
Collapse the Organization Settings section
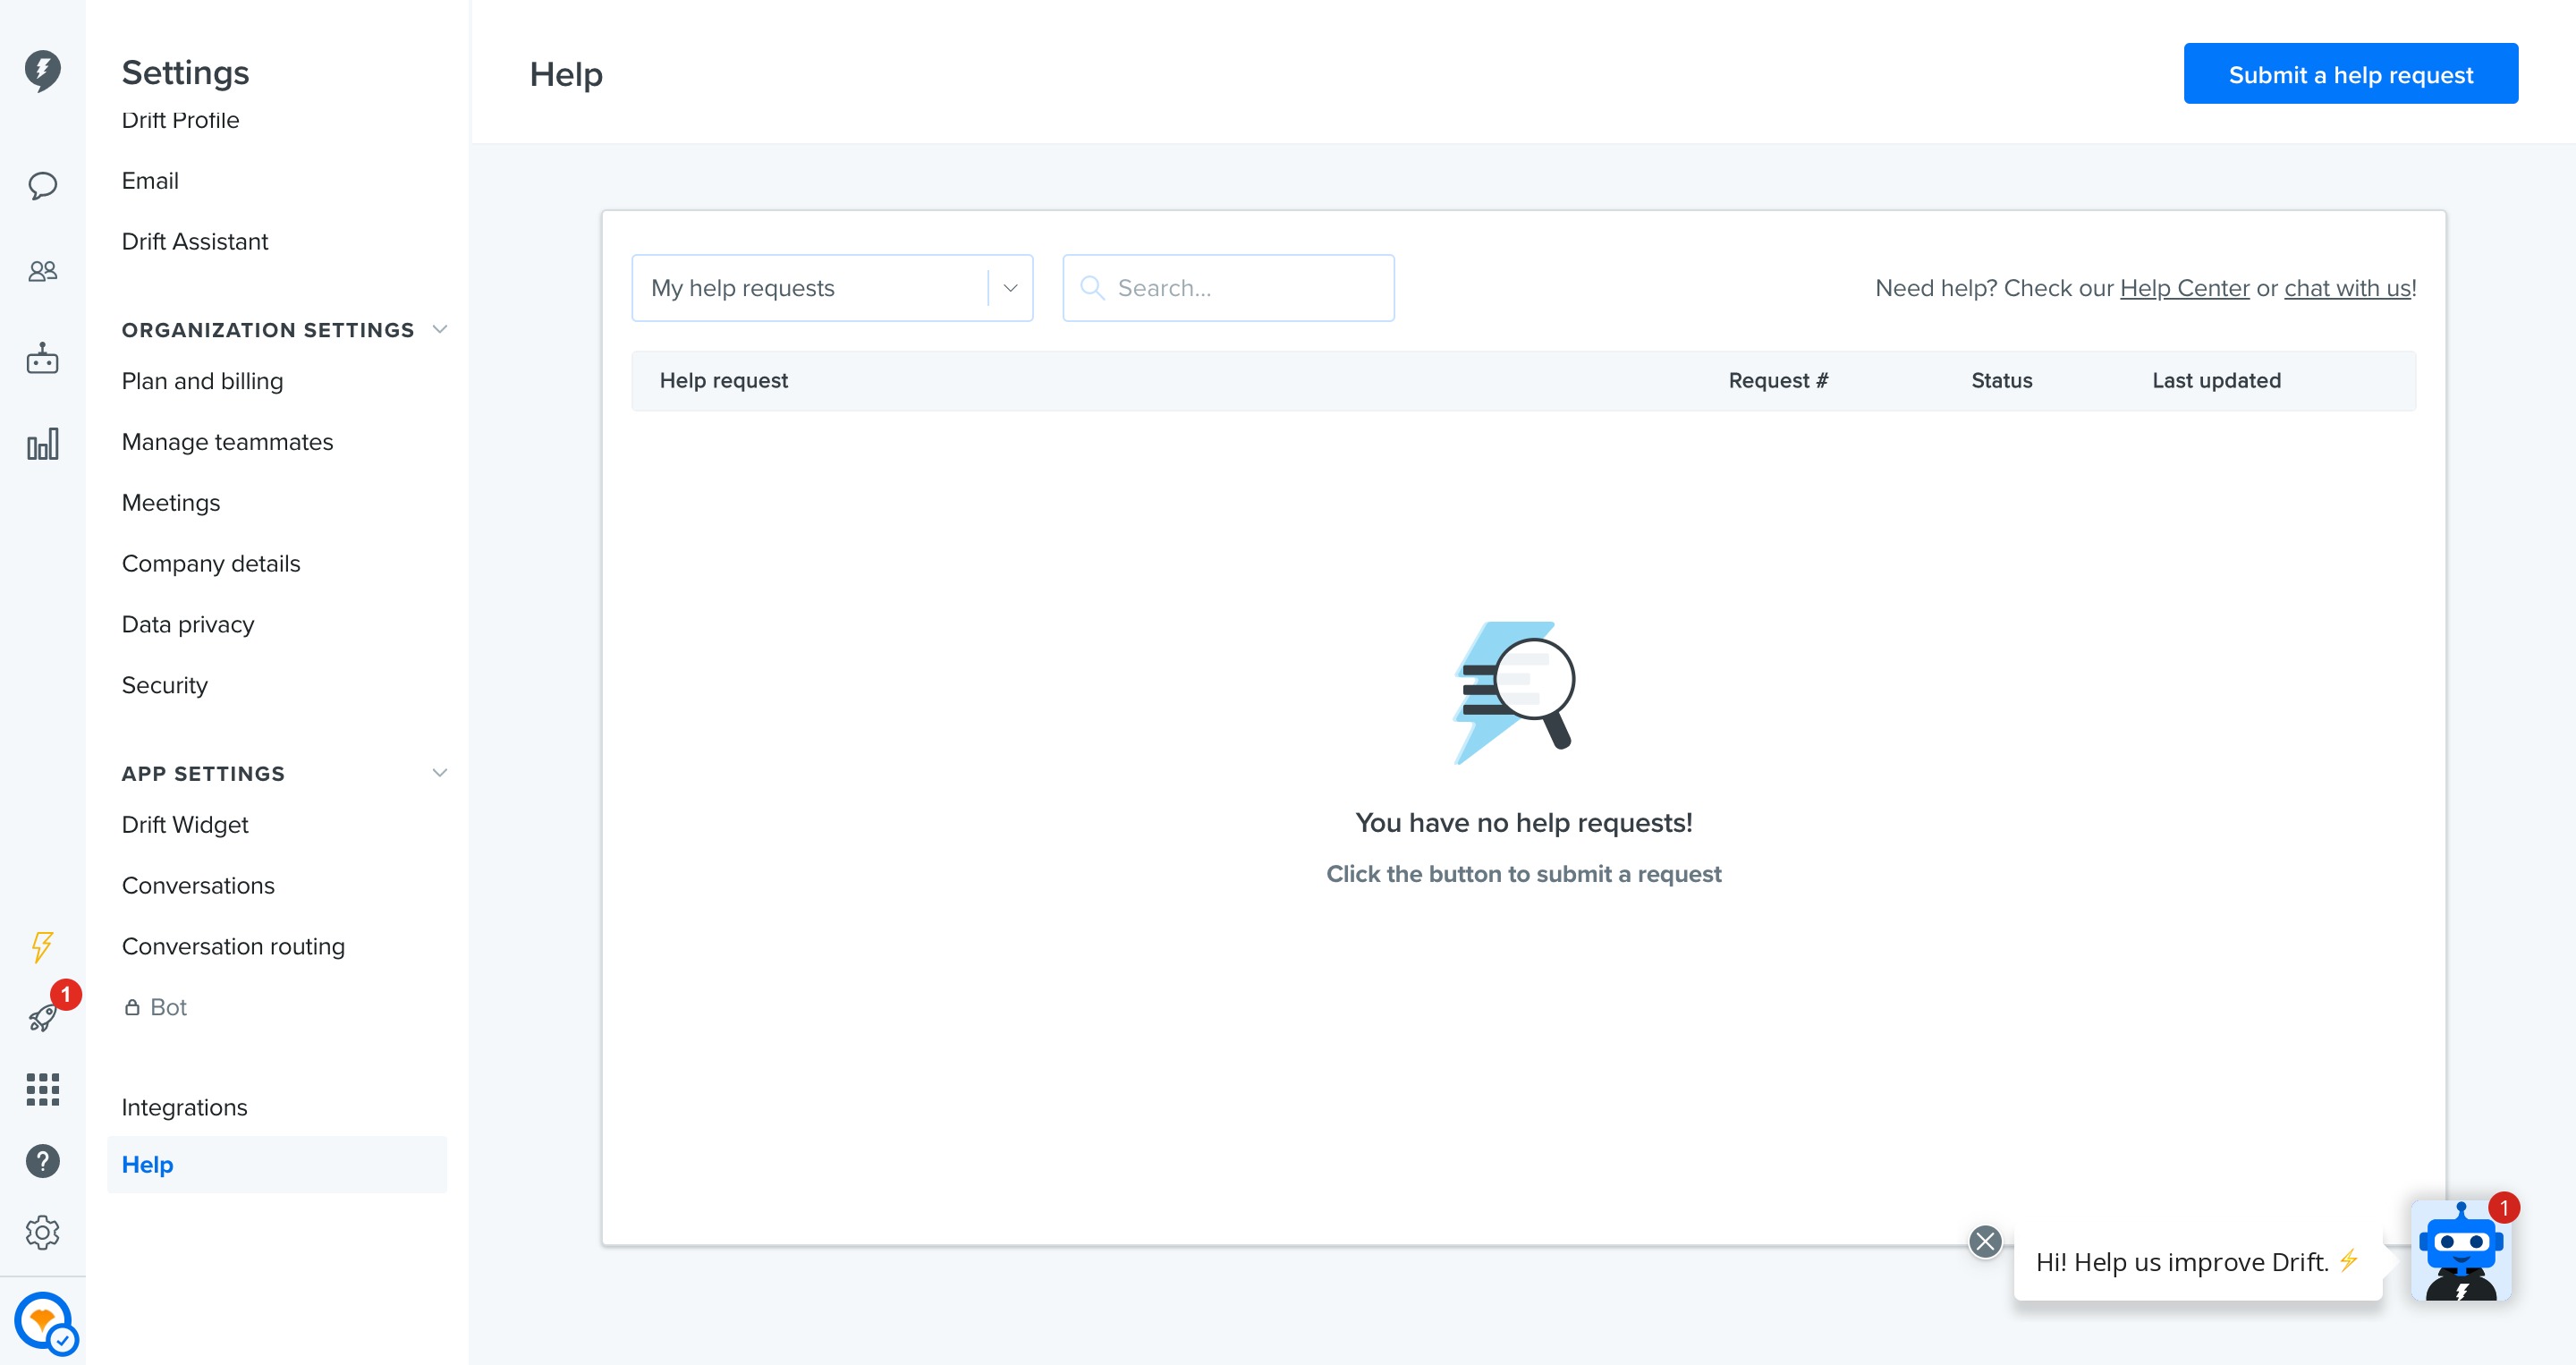[439, 329]
